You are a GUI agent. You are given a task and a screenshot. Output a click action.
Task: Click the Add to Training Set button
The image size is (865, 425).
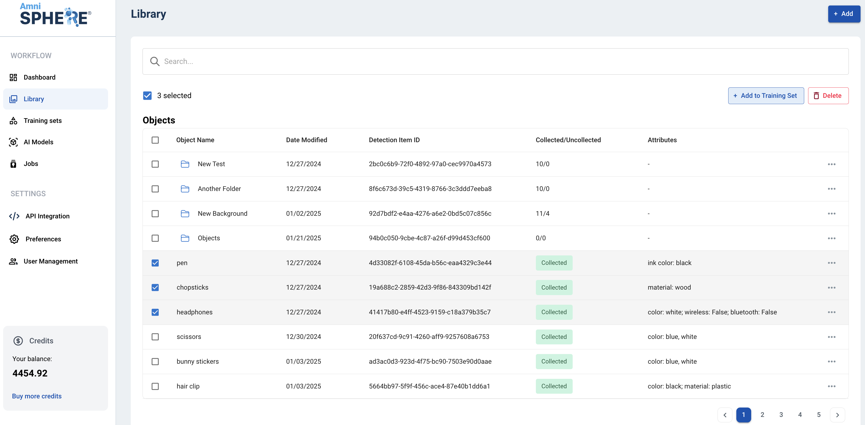[x=765, y=96]
